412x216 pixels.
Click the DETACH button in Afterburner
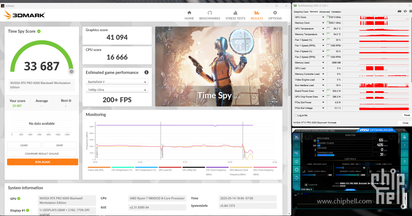point(350,190)
